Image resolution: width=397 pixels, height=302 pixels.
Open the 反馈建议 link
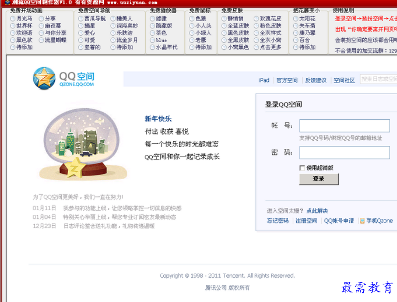pos(316,80)
